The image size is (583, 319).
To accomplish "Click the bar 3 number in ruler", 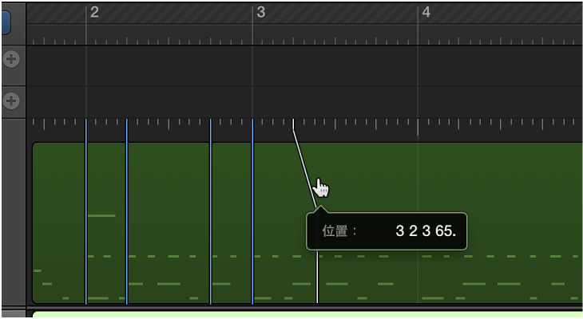I will pyautogui.click(x=260, y=12).
